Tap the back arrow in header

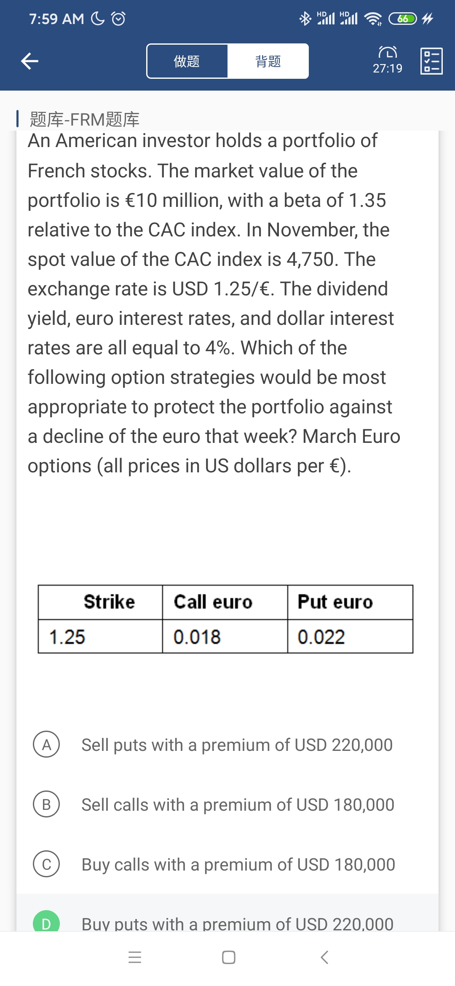[29, 61]
